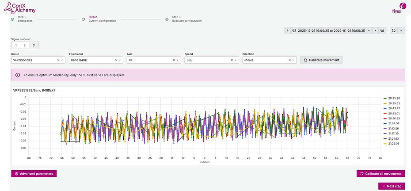Refresh the dashboard data
This screenshot has width=411, height=191.
(x=393, y=31)
